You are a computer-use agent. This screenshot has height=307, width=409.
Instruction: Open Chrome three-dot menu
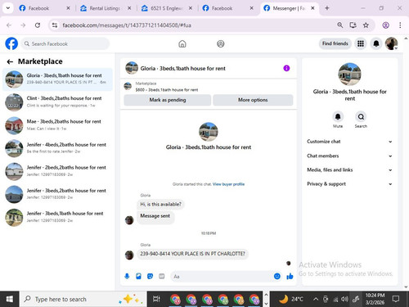click(400, 25)
